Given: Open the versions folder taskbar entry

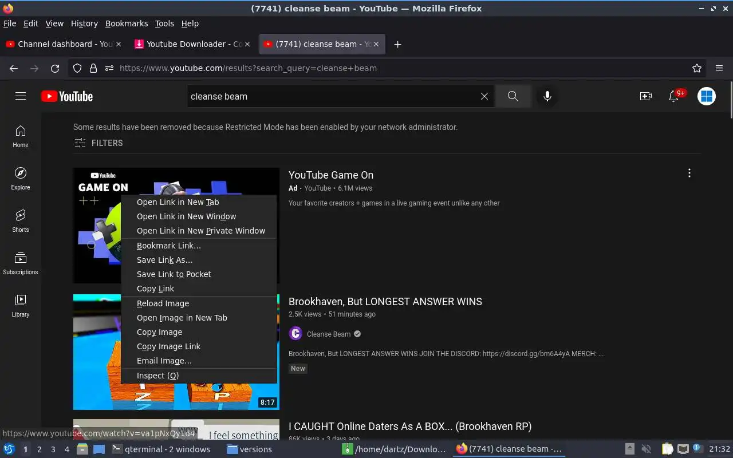Looking at the screenshot, I should (x=249, y=449).
